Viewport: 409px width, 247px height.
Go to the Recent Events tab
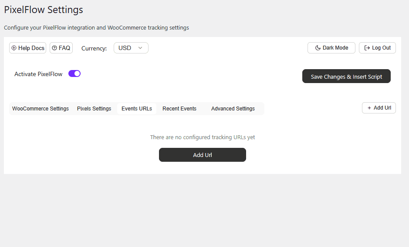pos(179,109)
